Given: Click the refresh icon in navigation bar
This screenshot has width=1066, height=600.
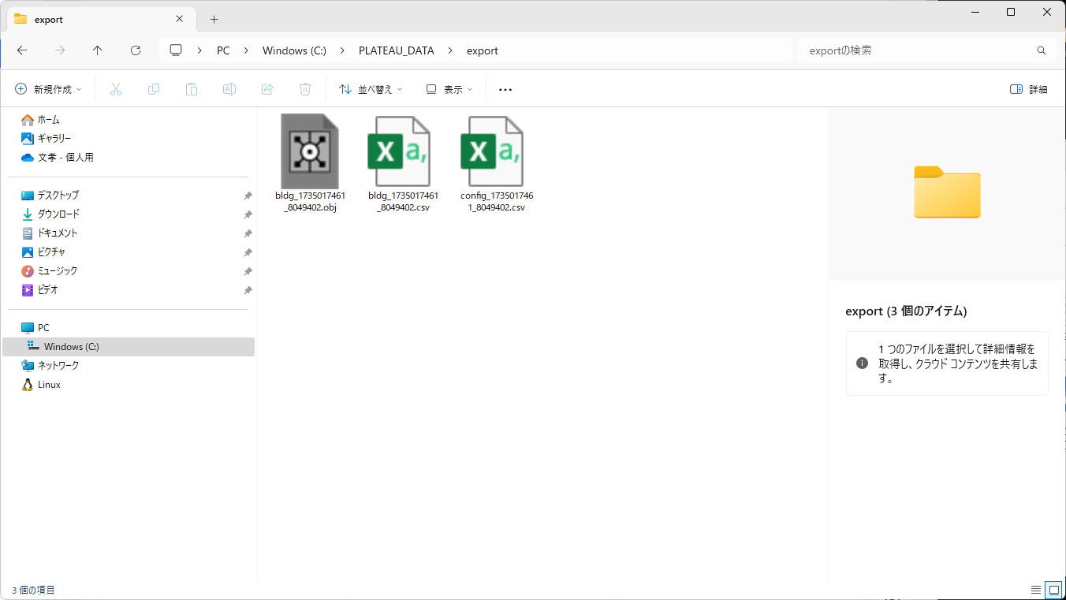Looking at the screenshot, I should tap(136, 50).
